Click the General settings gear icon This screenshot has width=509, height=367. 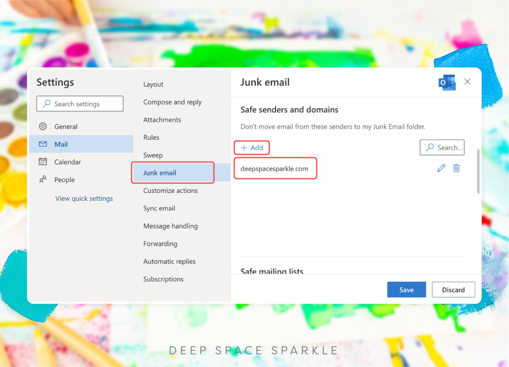pos(43,126)
